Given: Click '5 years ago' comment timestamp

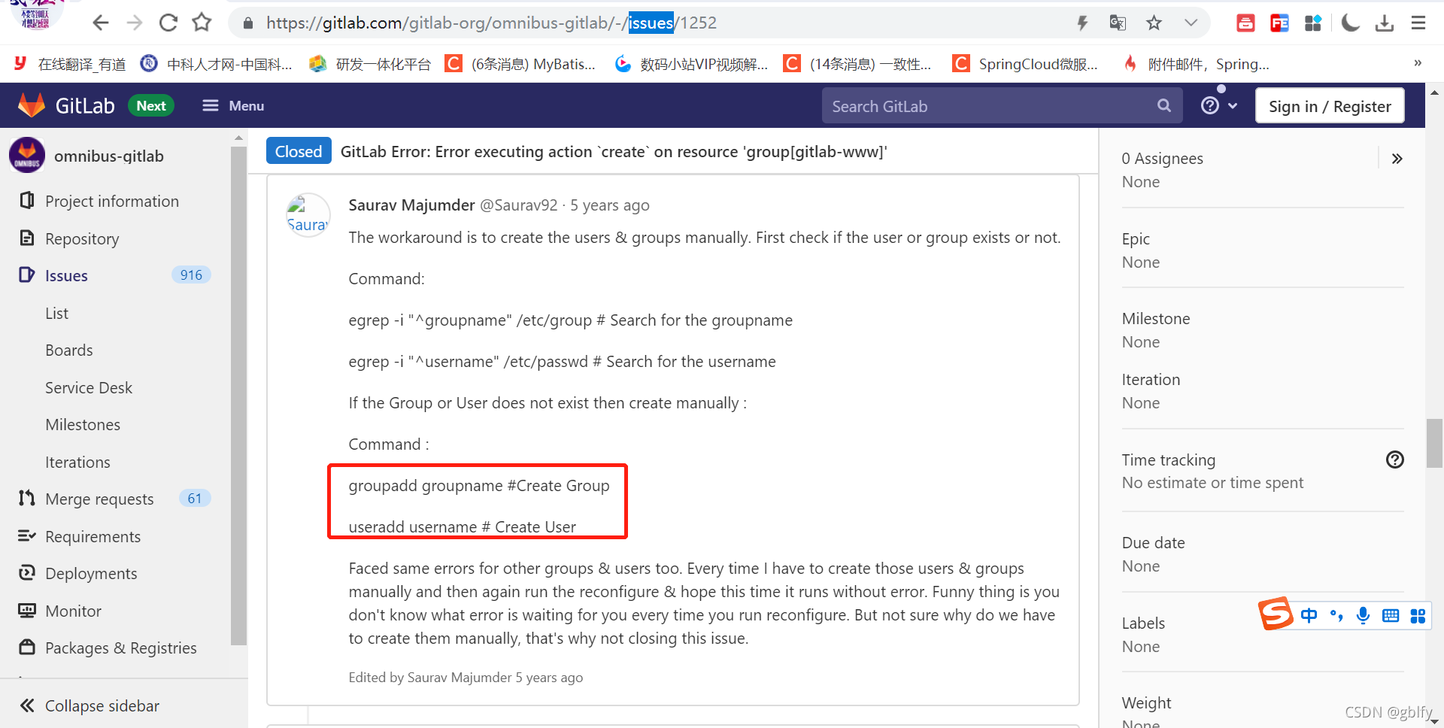Looking at the screenshot, I should click(610, 205).
